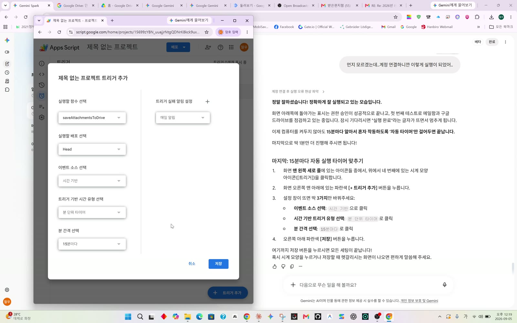Like the Gemini response with thumbs up
The image size is (517, 323).
click(275, 266)
